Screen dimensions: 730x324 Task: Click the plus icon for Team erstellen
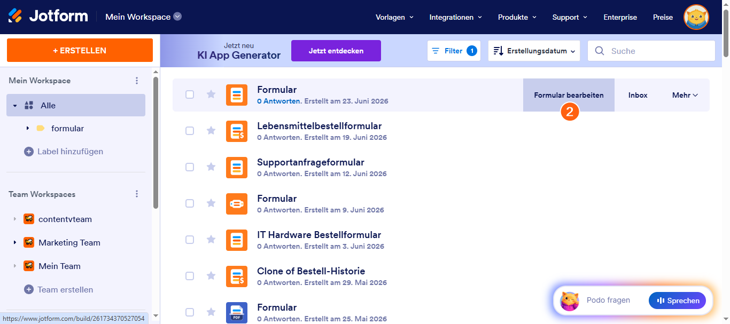click(29, 289)
